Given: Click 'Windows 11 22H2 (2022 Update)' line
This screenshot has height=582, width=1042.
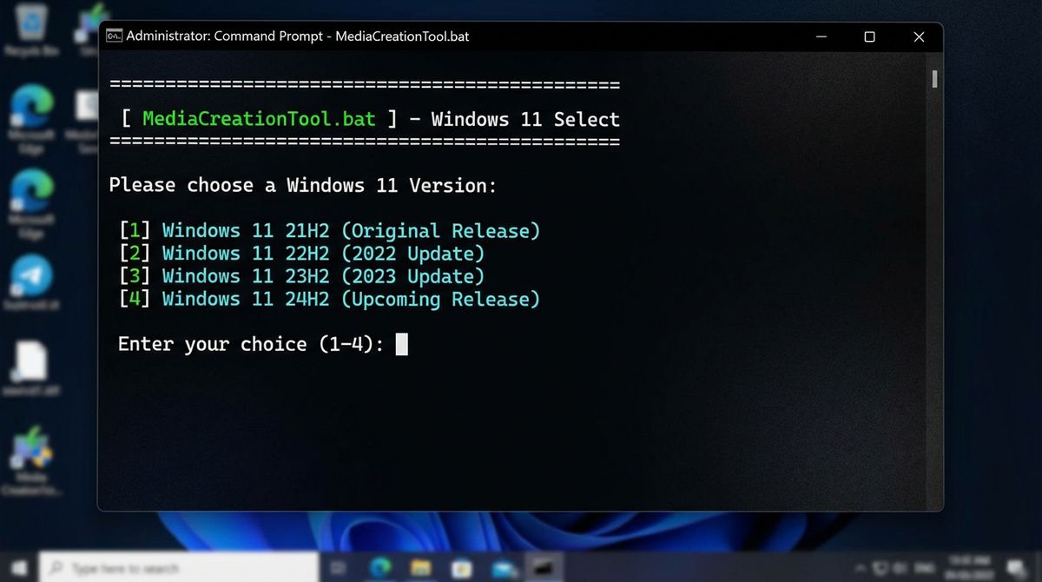Looking at the screenshot, I should (323, 254).
